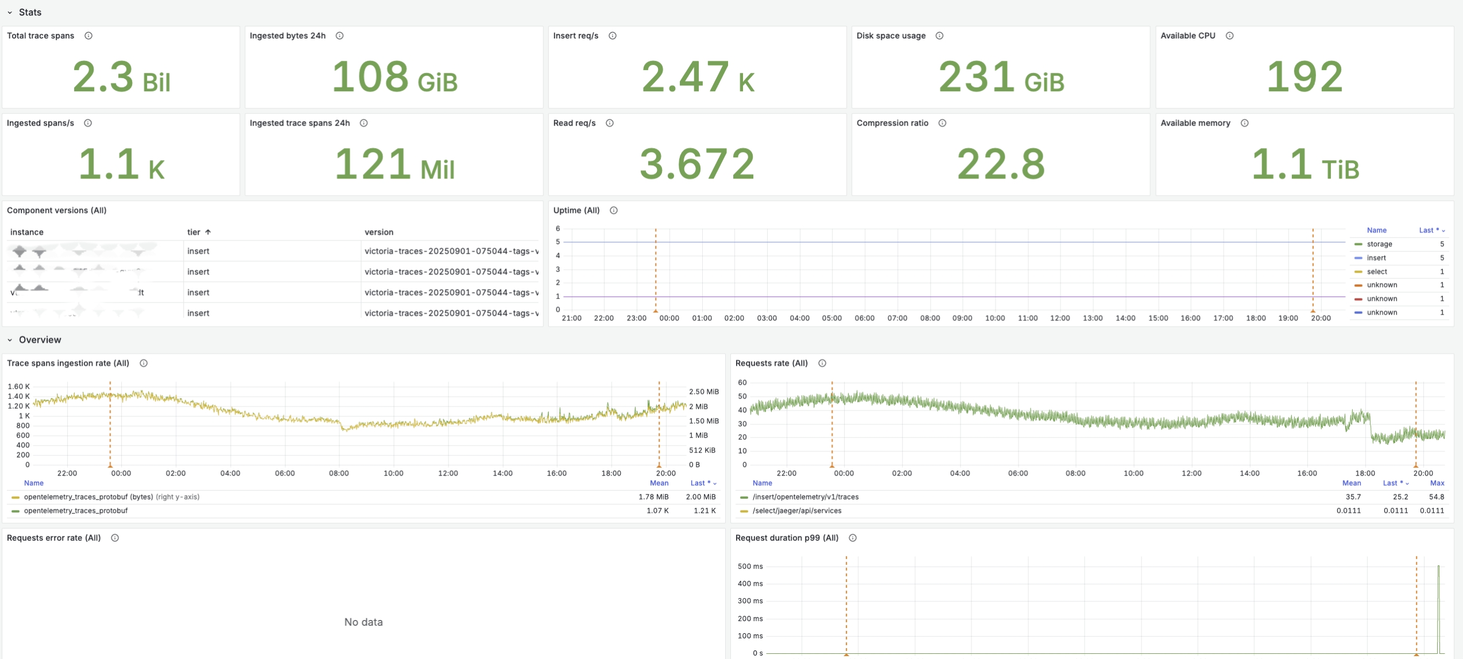Viewport: 1463px width, 659px height.
Task: Open Trace spans ingestion rate panel title
Action: (68, 363)
